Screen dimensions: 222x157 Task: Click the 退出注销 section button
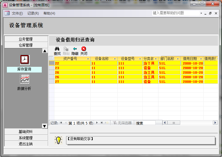click(26, 144)
